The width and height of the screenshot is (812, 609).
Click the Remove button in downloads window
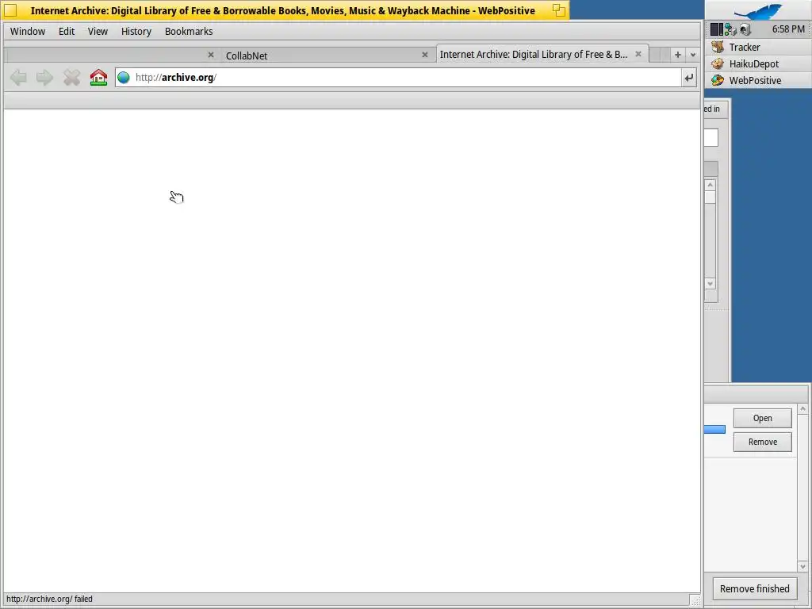pyautogui.click(x=762, y=442)
